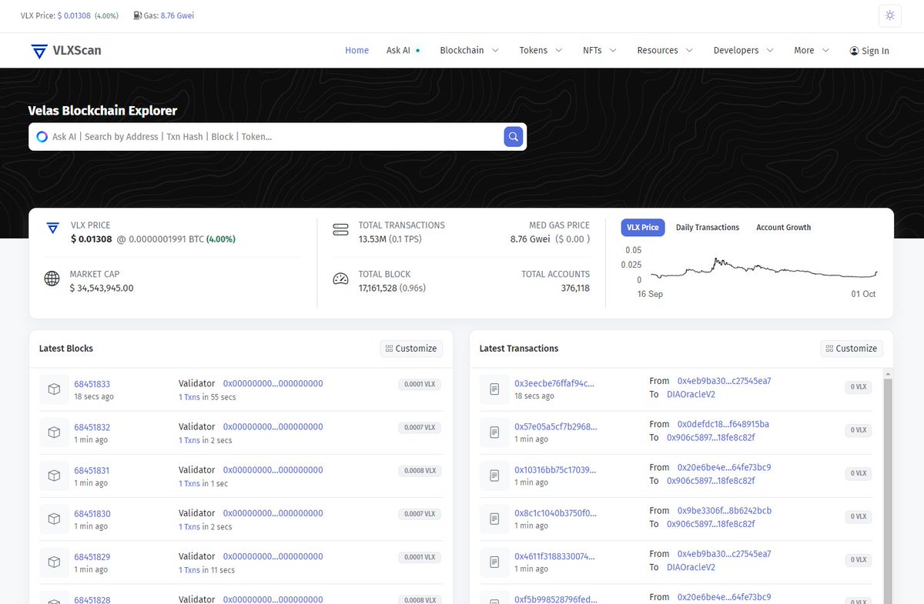Screen dimensions: 924x604
Task: Click the document icon for transaction 0x4611f3188330074
Action: coord(494,562)
